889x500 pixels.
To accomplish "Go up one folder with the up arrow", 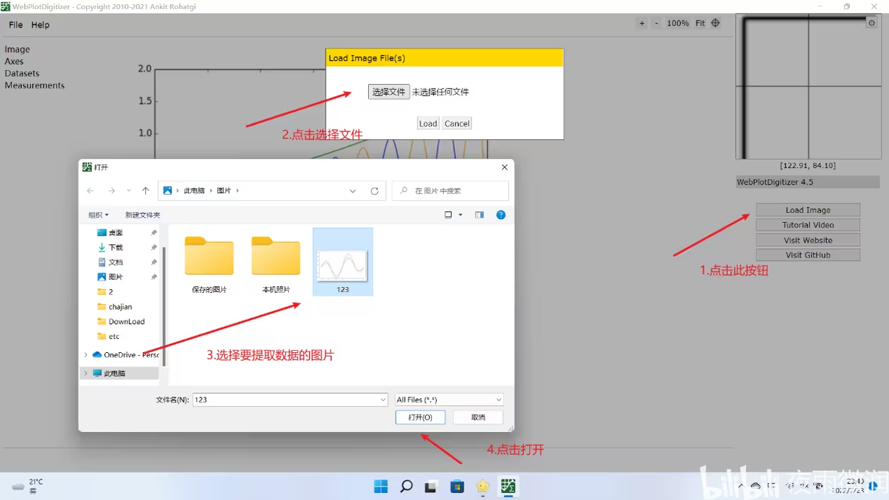I will [145, 190].
